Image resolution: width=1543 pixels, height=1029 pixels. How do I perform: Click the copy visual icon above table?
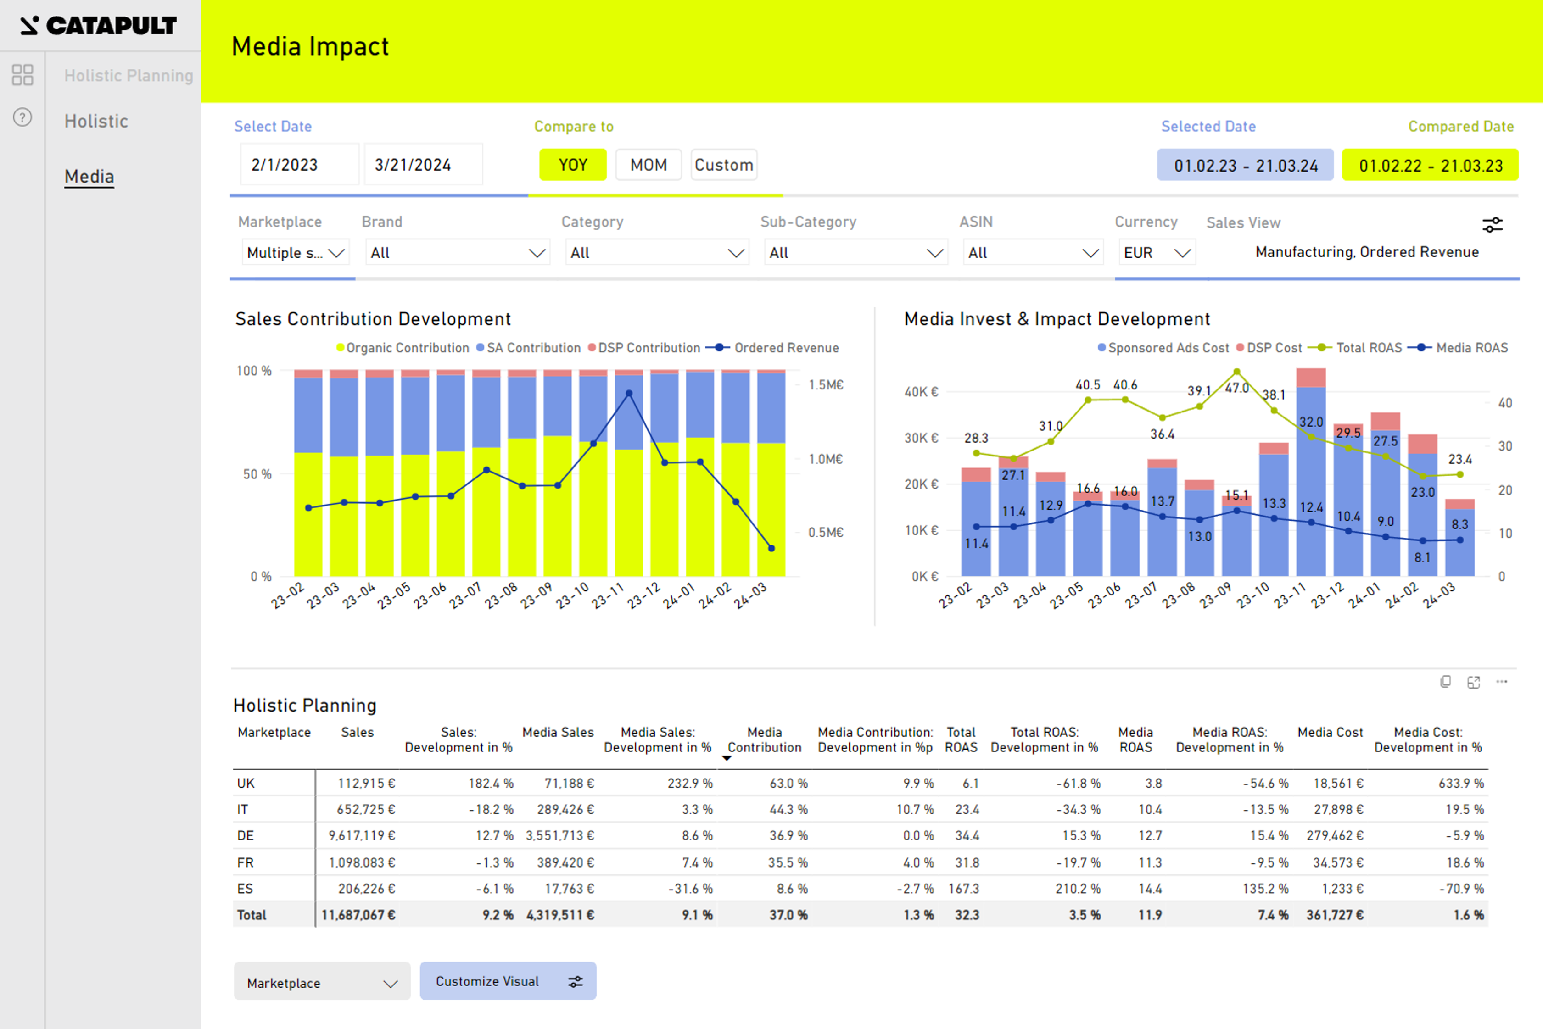click(x=1445, y=682)
